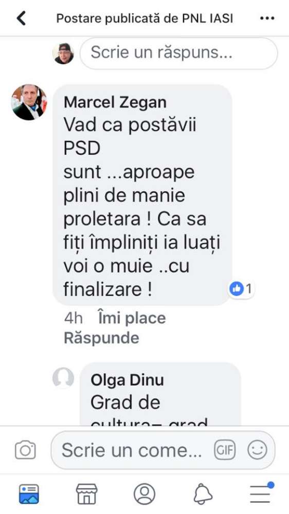Tap your own avatar beside reply field
This screenshot has height=514, width=289.
coord(63,53)
